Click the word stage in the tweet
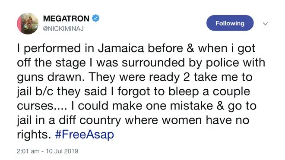Viewport: 285px width, 160px height. coord(70,63)
